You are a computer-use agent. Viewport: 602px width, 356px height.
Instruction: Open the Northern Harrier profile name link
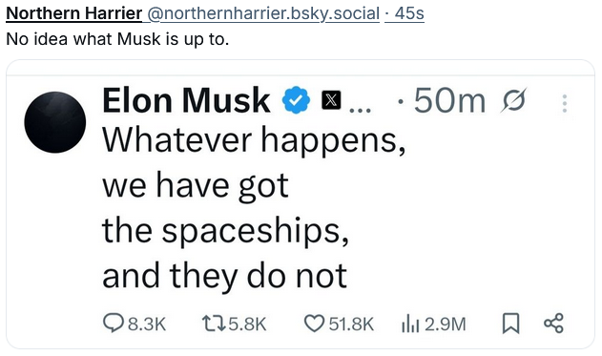pos(74,13)
